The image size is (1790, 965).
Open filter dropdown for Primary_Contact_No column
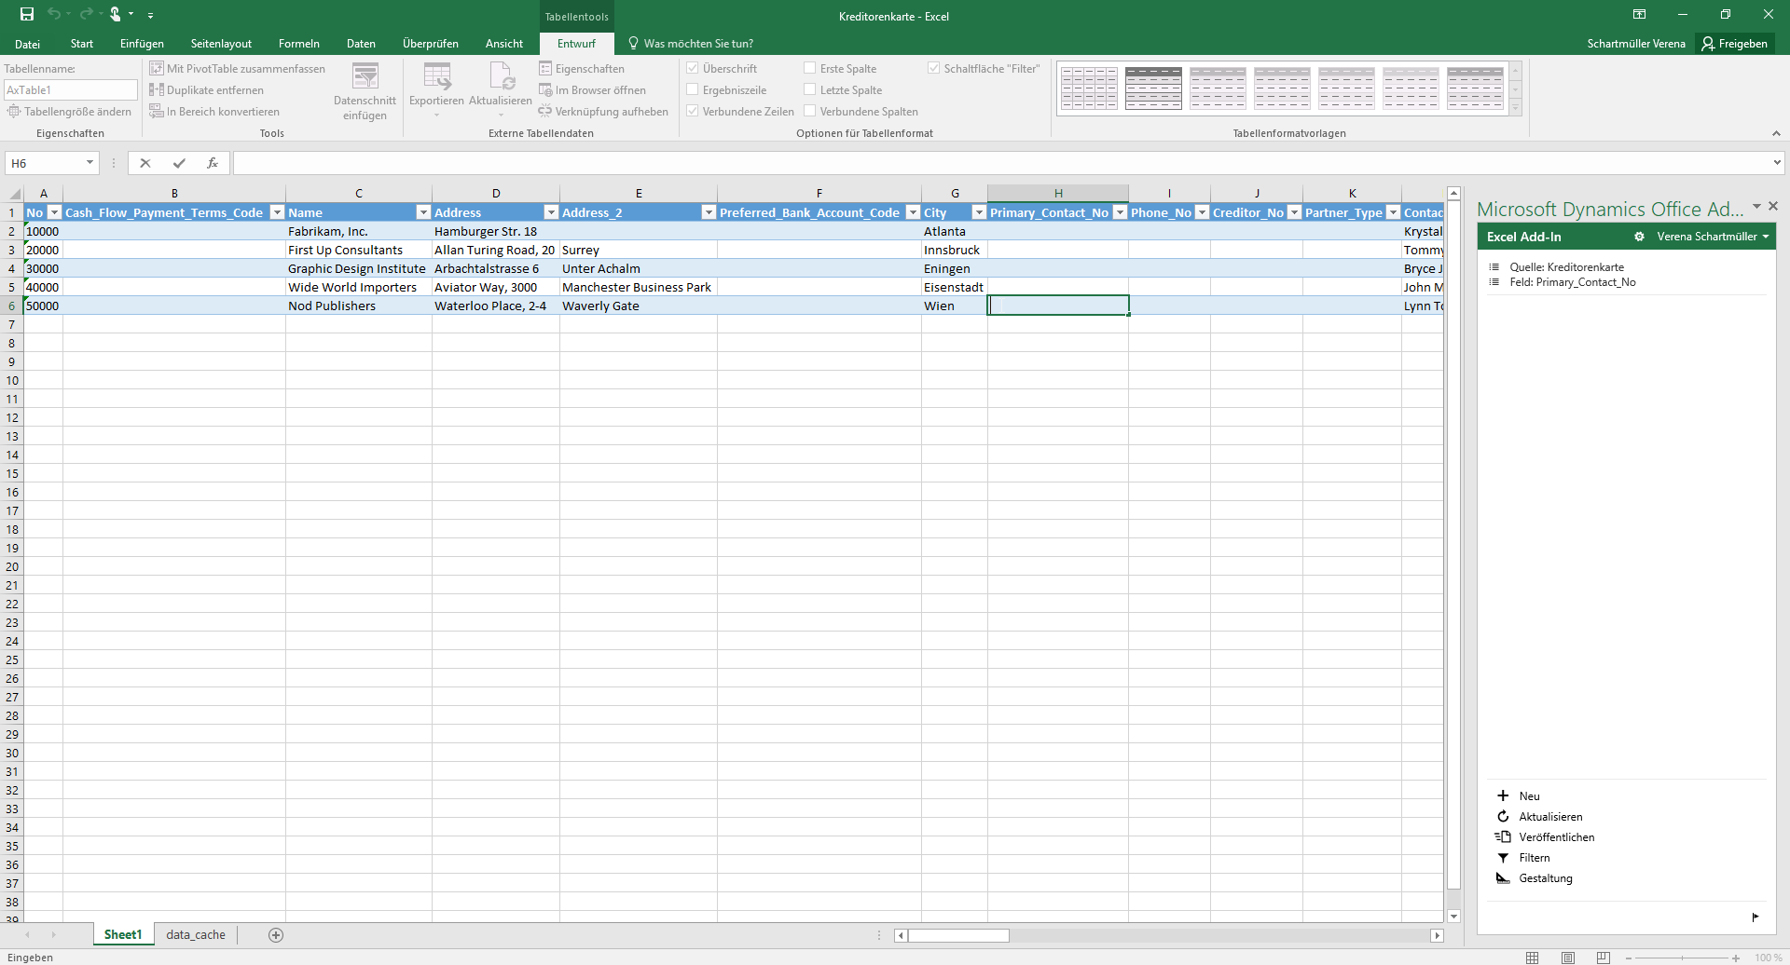click(x=1120, y=212)
